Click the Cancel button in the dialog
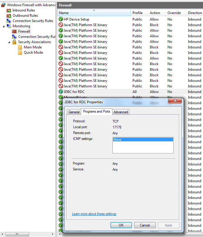 point(145,225)
